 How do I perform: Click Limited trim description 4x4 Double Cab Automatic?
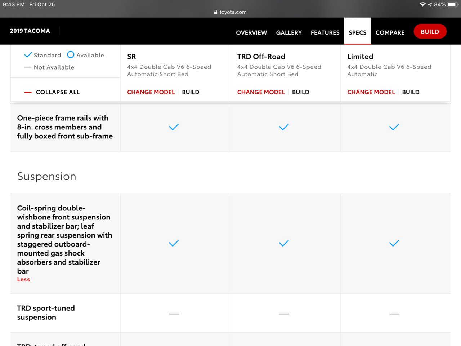(389, 70)
